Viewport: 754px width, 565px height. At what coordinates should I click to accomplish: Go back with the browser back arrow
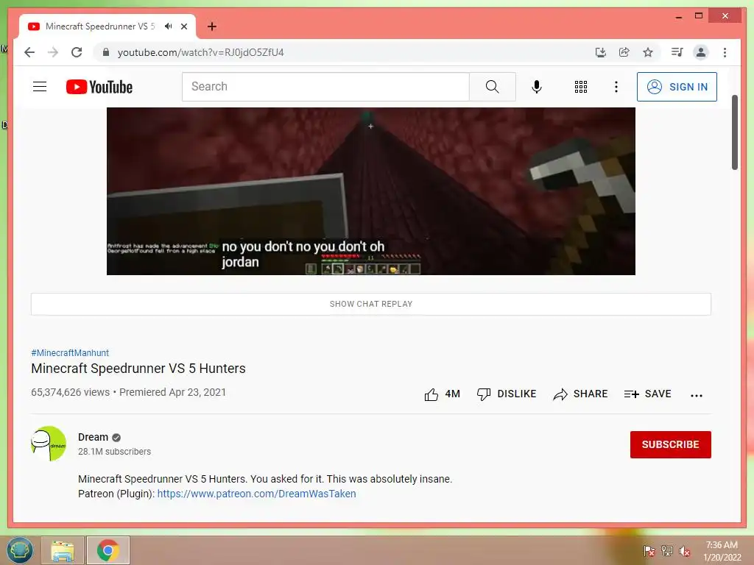(x=29, y=52)
